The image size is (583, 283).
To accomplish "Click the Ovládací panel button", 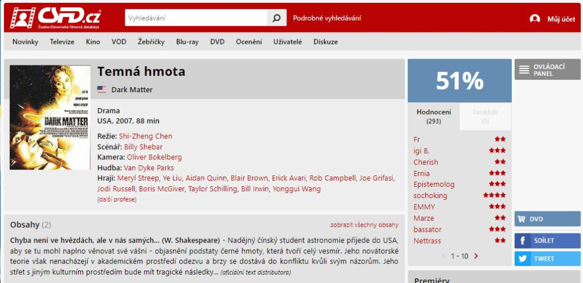I will [547, 69].
